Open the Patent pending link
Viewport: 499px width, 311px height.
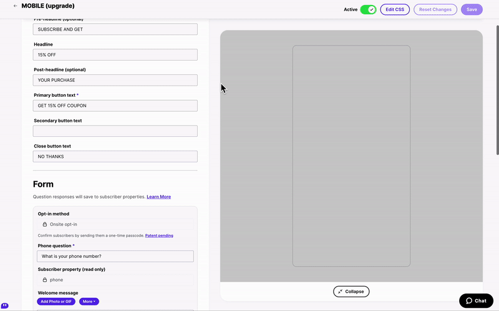click(x=159, y=236)
